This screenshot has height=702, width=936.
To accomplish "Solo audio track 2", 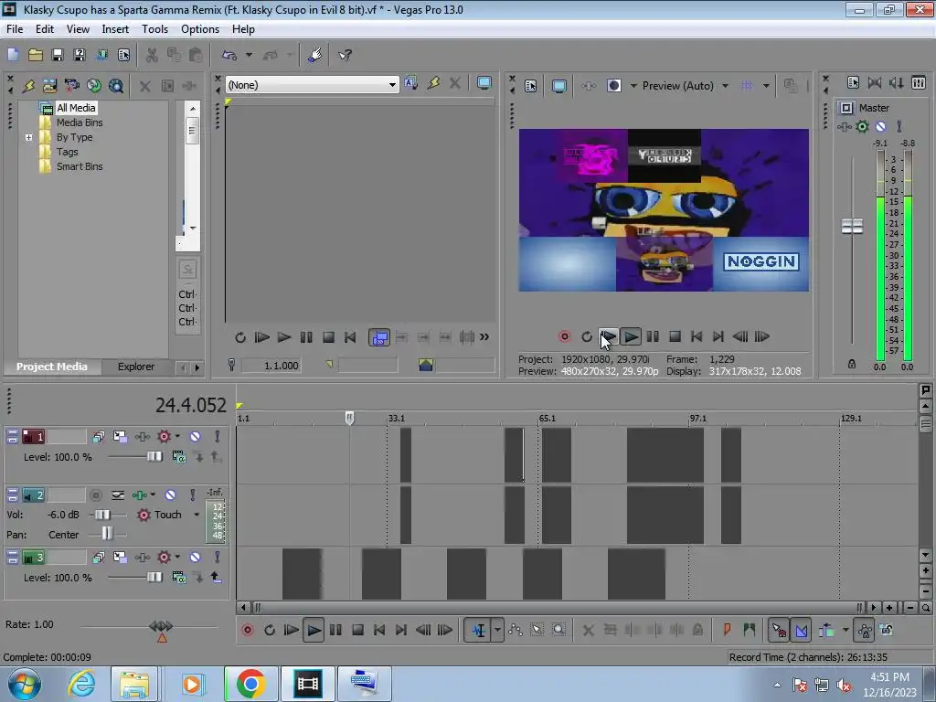I will [x=192, y=495].
